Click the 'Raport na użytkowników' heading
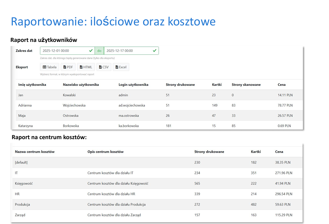Viewport: 329px width, 224px height. pos(44,40)
